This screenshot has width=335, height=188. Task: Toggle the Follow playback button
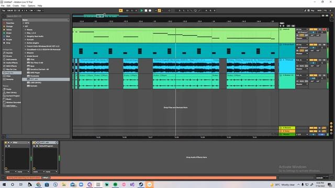pos(121,10)
